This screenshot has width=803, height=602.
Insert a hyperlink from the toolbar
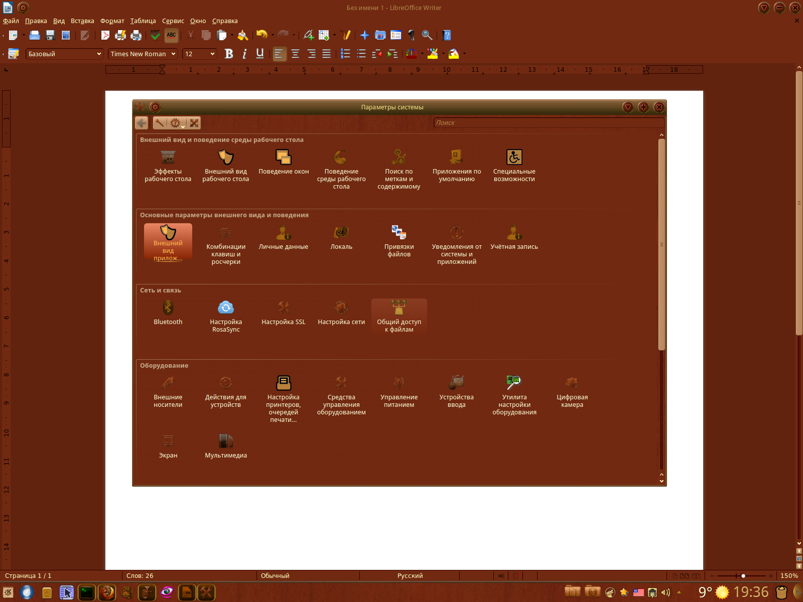pyautogui.click(x=309, y=35)
